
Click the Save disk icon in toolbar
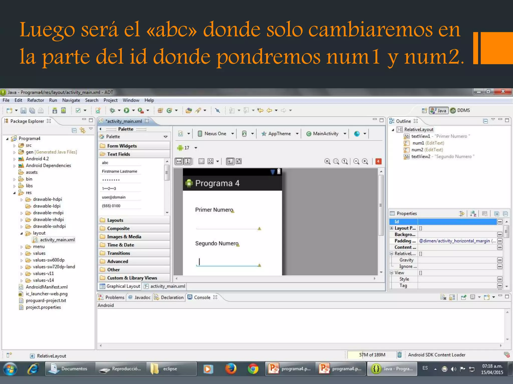(23, 110)
